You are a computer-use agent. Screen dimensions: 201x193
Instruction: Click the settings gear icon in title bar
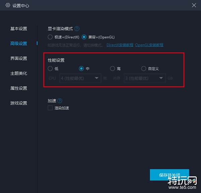8,5
